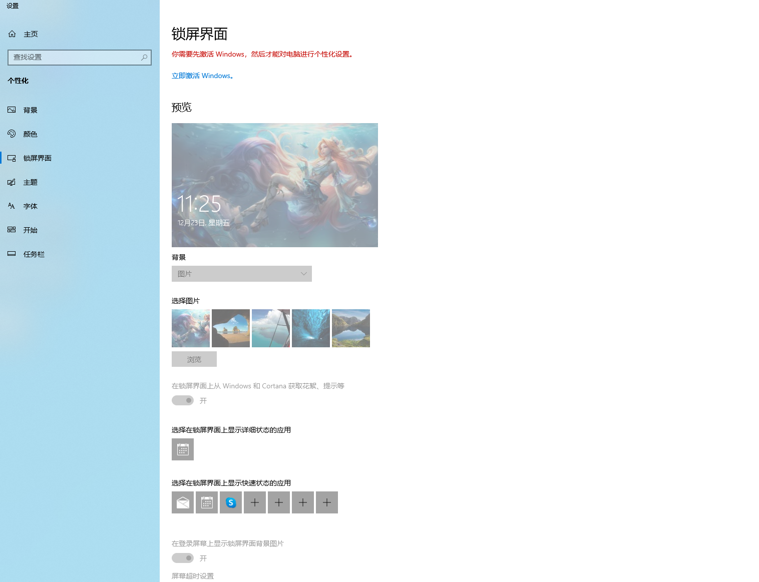
Task: Click the lock screen preview image
Action: (275, 185)
